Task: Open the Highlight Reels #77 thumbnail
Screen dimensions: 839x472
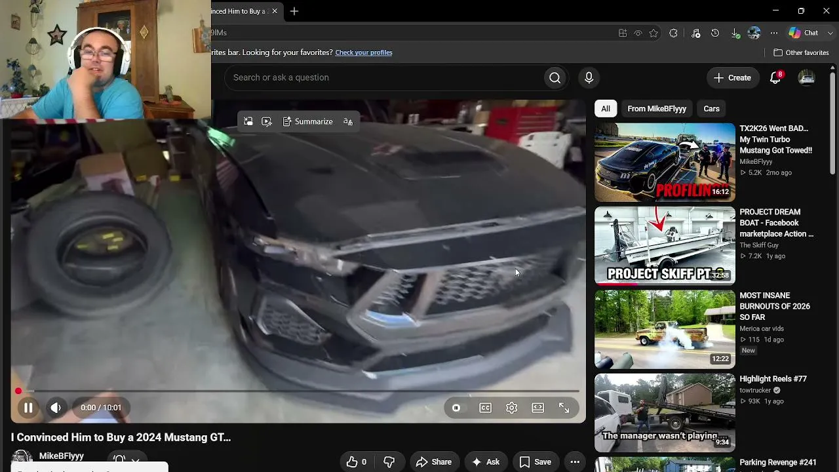Action: pos(665,412)
